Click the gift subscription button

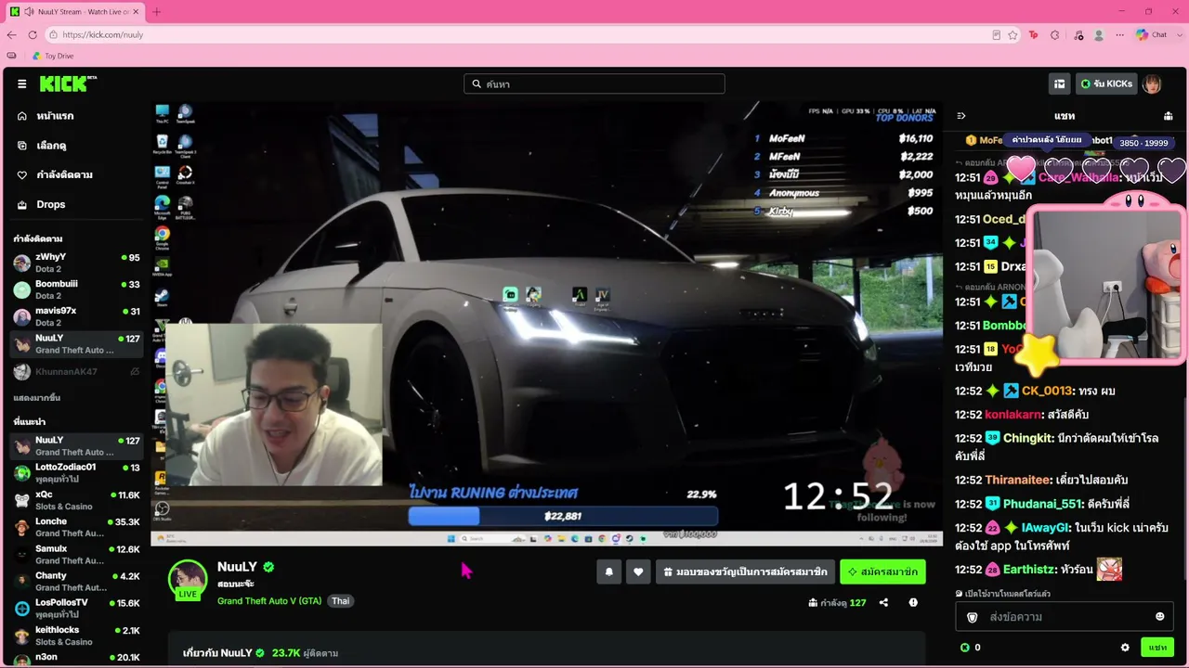[x=745, y=572]
